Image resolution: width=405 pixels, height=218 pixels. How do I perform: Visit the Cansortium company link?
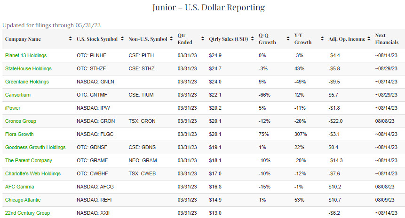[18, 95]
